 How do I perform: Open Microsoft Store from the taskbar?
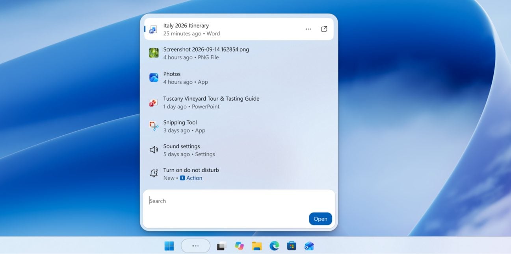pos(292,246)
